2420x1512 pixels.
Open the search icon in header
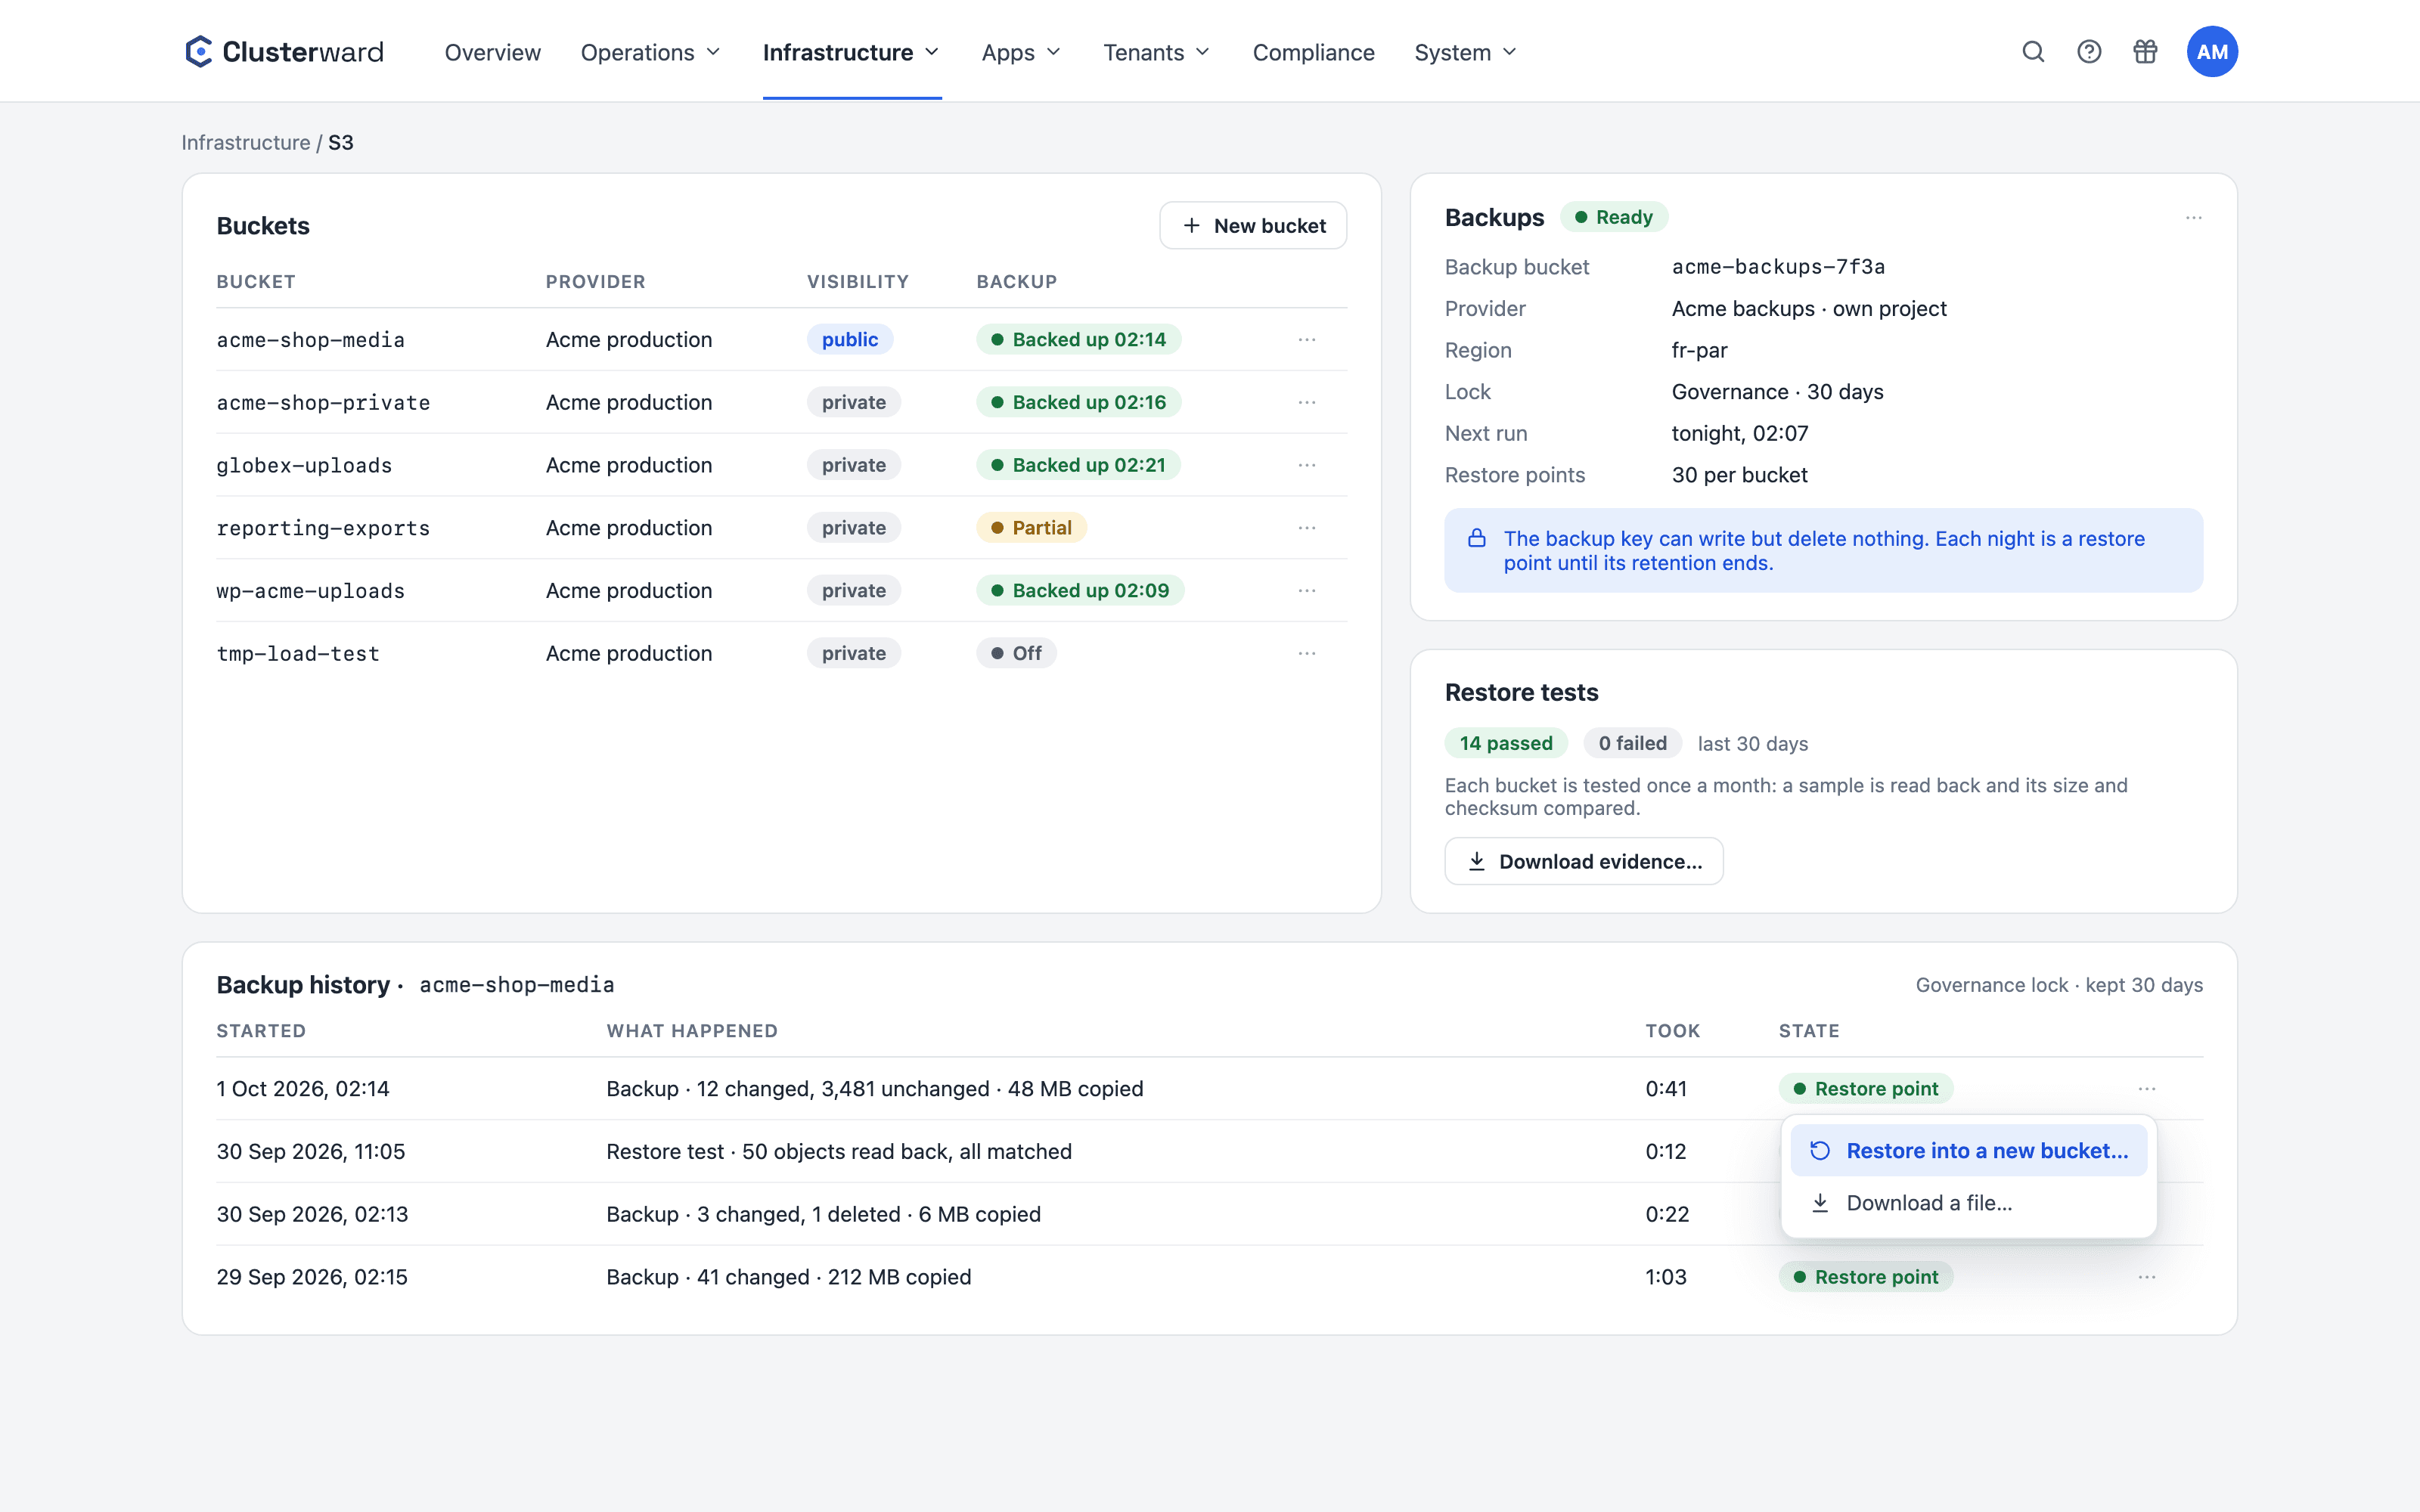(x=2033, y=52)
